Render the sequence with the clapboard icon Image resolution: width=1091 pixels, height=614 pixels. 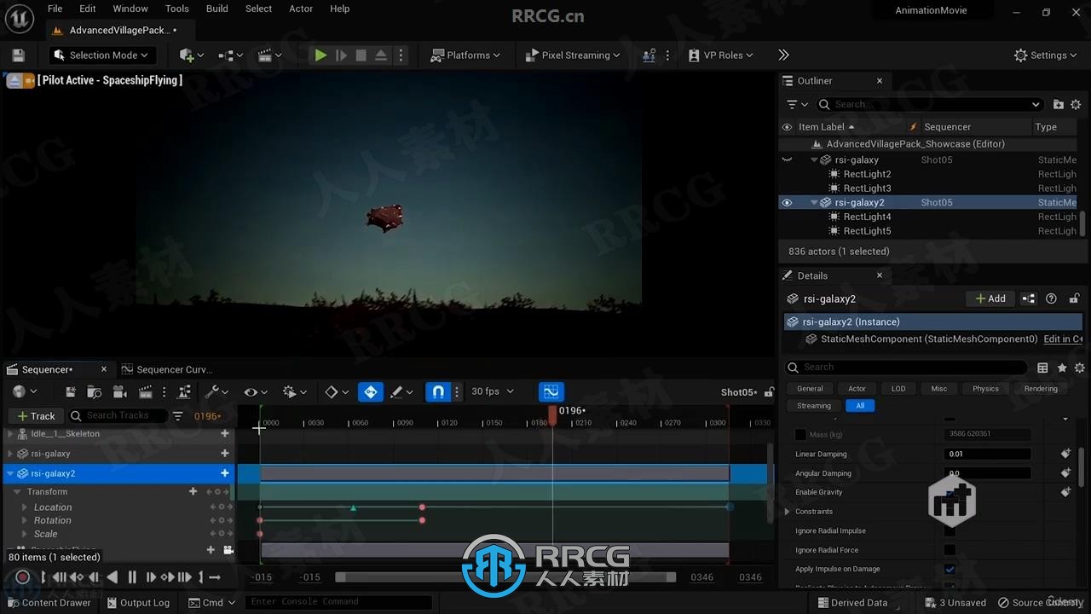146,392
